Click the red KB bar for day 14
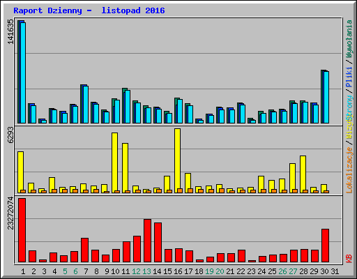 (158, 242)
